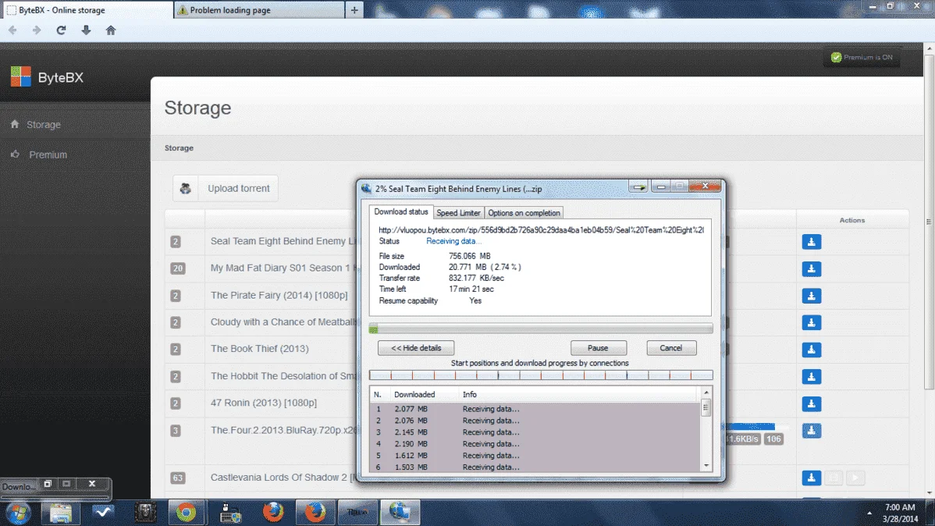Viewport: 935px width, 526px height.
Task: Select connection row 4 with 2.190 MB
Action: coord(535,444)
